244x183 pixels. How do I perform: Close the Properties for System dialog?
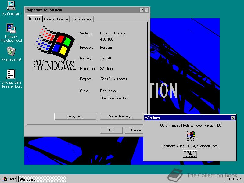147,10
